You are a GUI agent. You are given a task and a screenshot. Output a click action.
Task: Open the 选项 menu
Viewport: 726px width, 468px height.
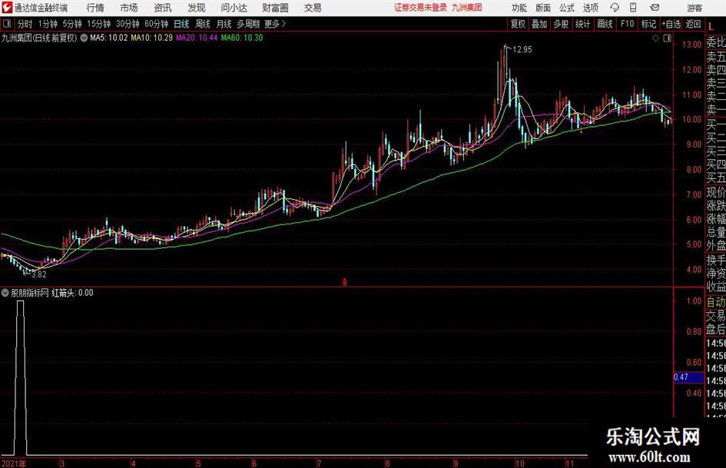point(590,8)
